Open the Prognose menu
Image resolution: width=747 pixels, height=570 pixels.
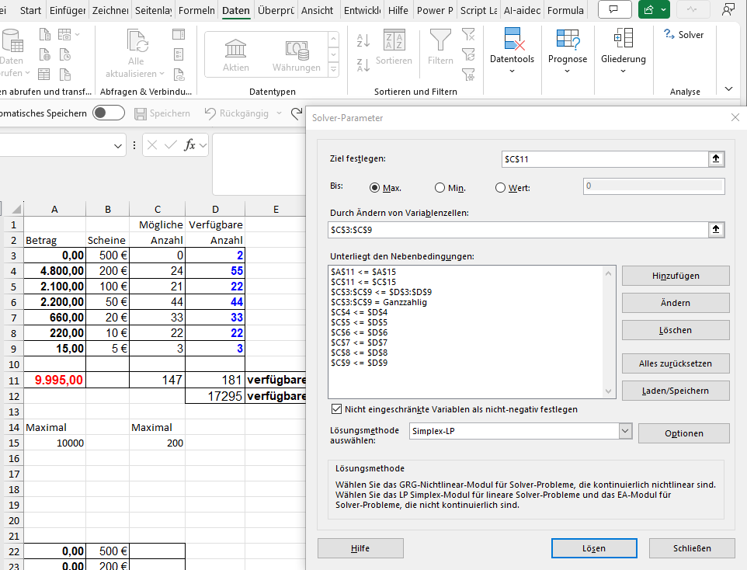pyautogui.click(x=568, y=50)
